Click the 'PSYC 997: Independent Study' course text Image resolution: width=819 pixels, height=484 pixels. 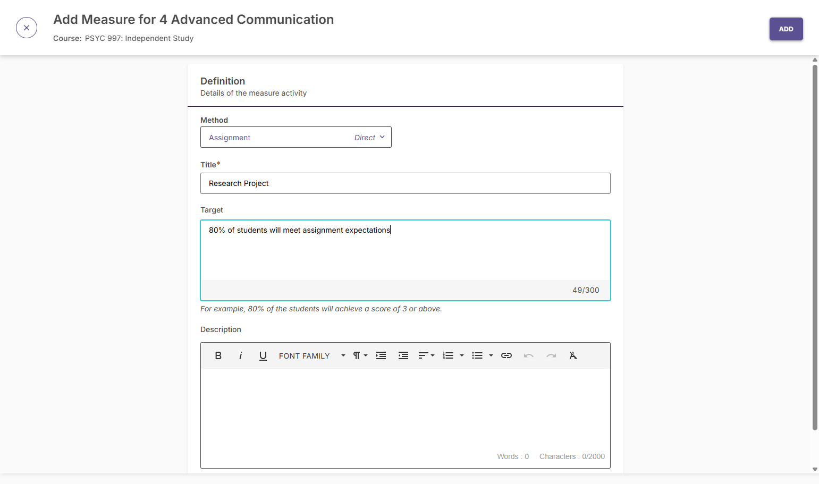(x=139, y=38)
